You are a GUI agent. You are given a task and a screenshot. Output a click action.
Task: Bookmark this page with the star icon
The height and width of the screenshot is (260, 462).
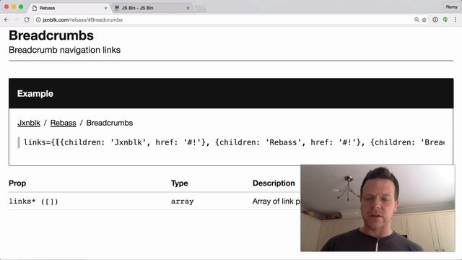[x=424, y=19]
